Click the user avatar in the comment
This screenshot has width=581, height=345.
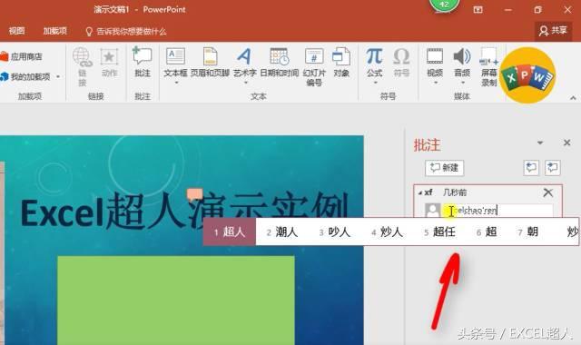pyautogui.click(x=432, y=210)
